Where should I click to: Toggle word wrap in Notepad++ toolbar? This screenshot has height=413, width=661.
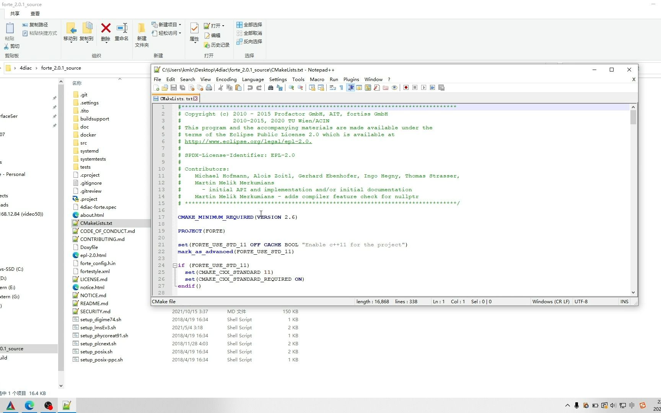tap(332, 88)
